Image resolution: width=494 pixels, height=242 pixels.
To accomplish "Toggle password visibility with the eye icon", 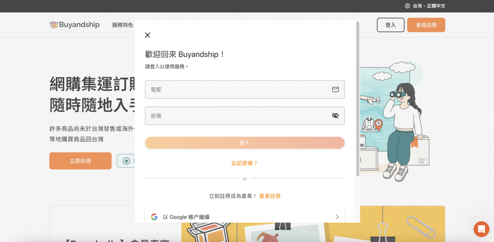I will click(335, 116).
